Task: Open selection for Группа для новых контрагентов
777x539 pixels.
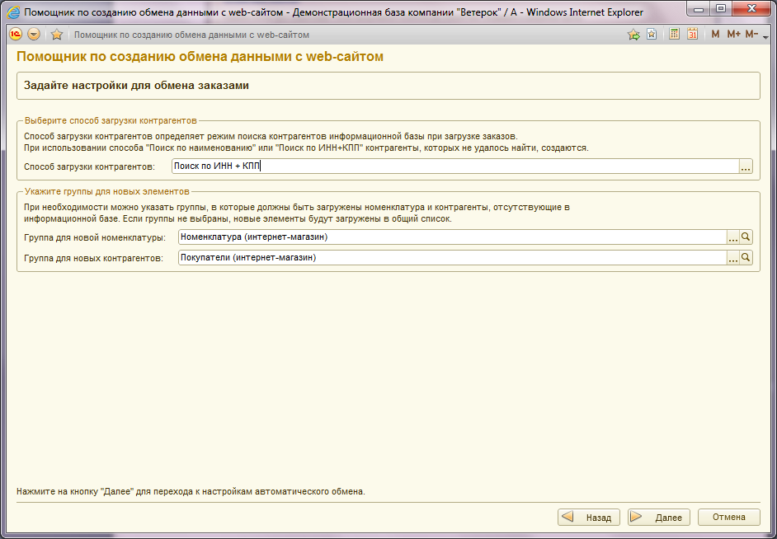Action: pos(733,257)
